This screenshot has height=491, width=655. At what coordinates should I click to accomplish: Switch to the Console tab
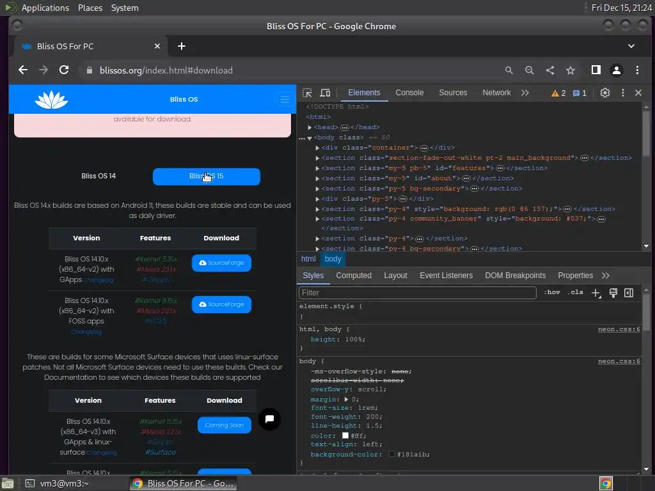(x=409, y=93)
